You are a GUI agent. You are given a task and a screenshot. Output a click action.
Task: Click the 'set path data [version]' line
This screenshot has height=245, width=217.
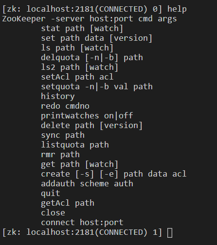pos(97,38)
